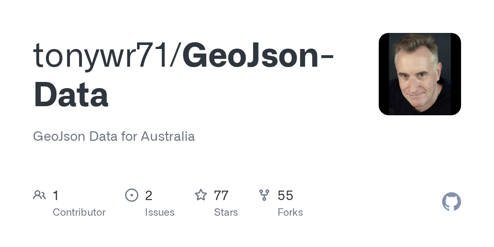Click the star icon beside 77
The height and width of the screenshot is (247, 494).
201,195
